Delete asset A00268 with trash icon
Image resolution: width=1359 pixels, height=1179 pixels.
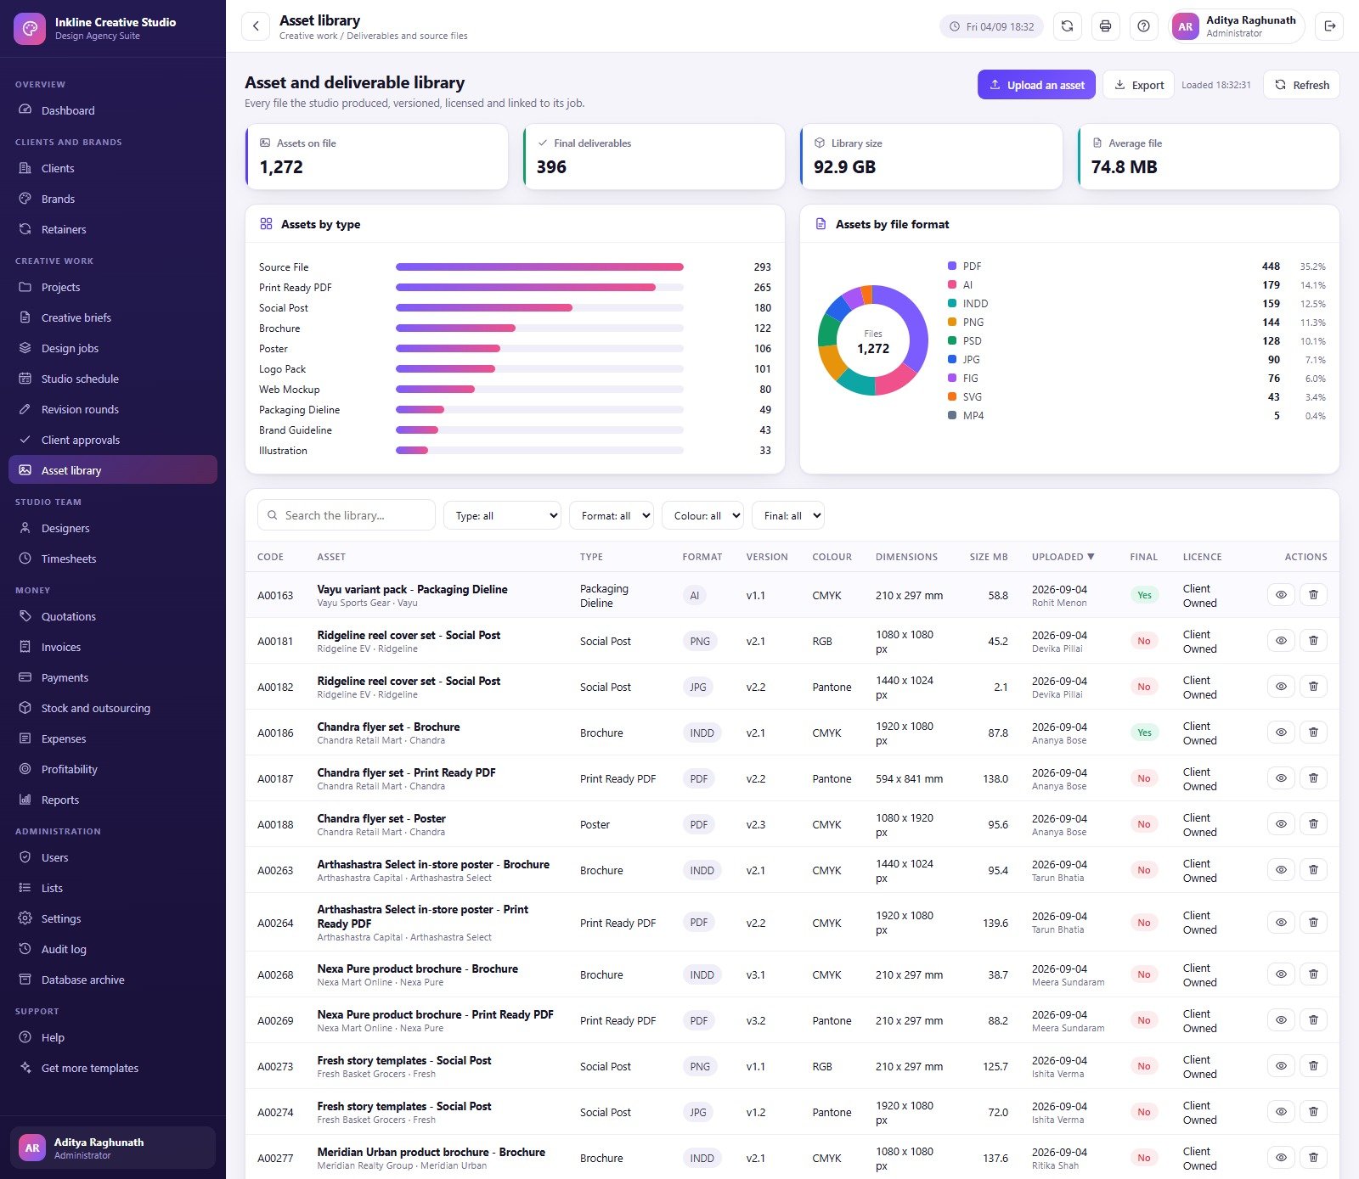coord(1313,974)
